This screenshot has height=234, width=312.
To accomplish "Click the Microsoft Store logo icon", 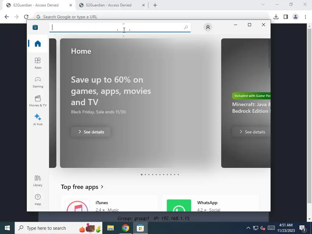I will coord(35,27).
